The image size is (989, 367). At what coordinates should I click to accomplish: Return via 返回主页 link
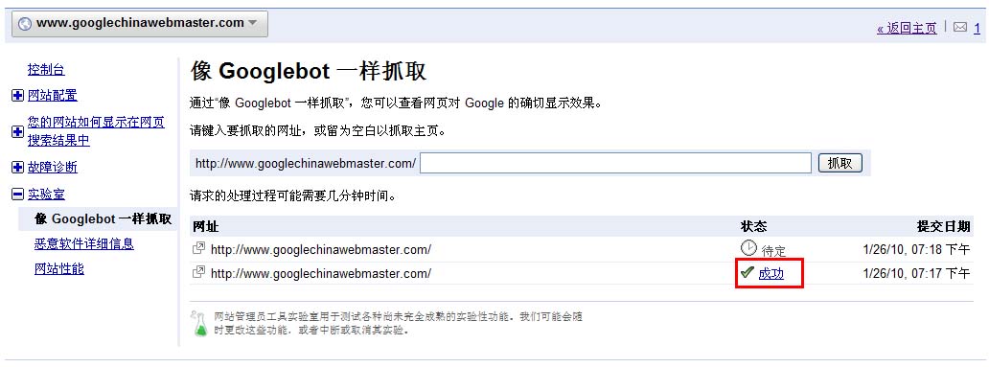[x=907, y=28]
